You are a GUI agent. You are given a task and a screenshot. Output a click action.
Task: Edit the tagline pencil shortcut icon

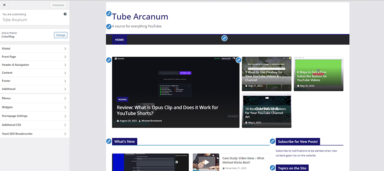pos(109,27)
